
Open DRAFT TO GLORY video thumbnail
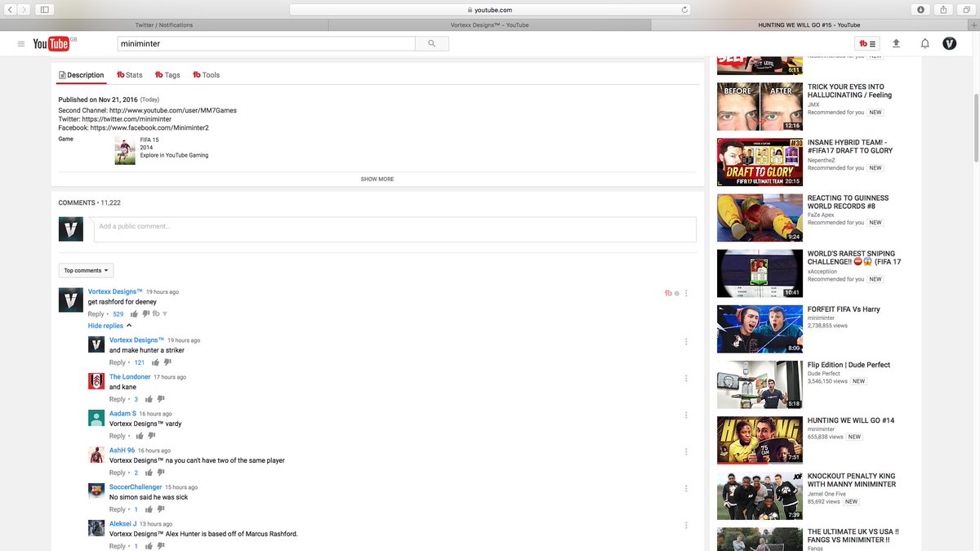(759, 162)
